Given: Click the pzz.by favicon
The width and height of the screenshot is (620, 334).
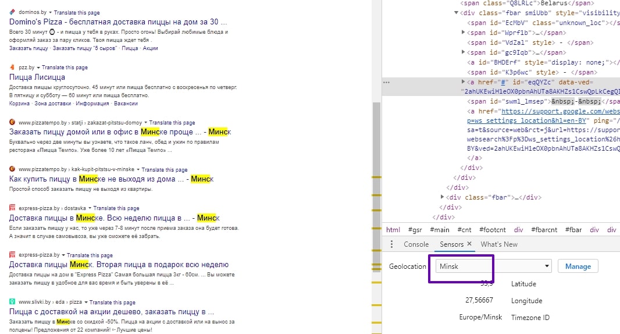Looking at the screenshot, I should point(12,67).
